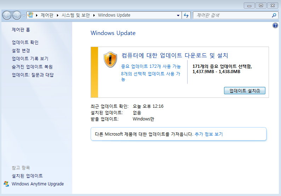The height and width of the screenshot is (196, 281).
Task: Select 시스템 및 보안 breadcrumb
Action: (x=76, y=15)
